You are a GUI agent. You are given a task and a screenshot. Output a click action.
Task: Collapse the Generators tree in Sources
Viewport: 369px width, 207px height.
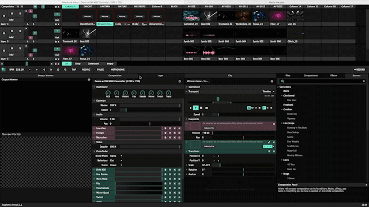[278, 87]
